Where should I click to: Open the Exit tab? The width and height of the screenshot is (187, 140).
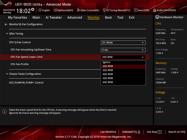click(x=132, y=18)
